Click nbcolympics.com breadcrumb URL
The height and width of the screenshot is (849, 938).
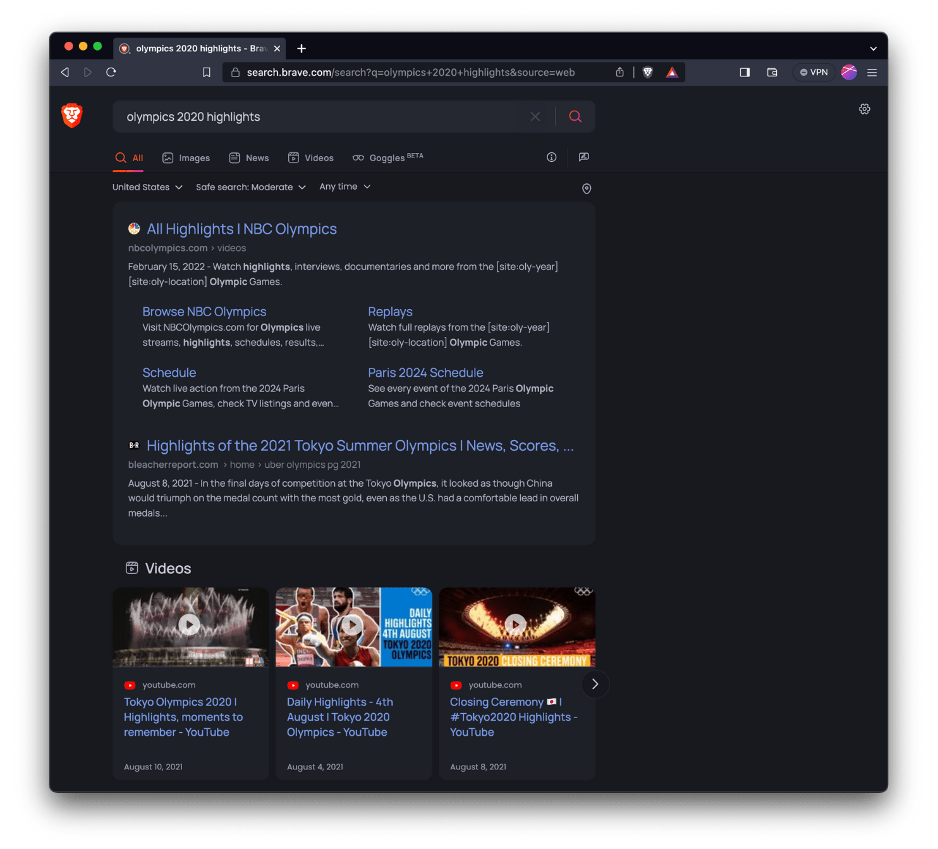point(167,248)
